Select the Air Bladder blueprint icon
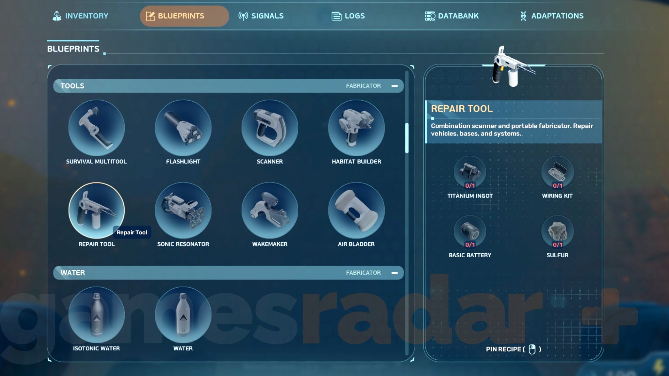 click(x=356, y=210)
